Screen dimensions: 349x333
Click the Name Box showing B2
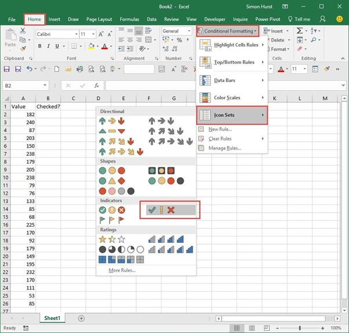17,85
